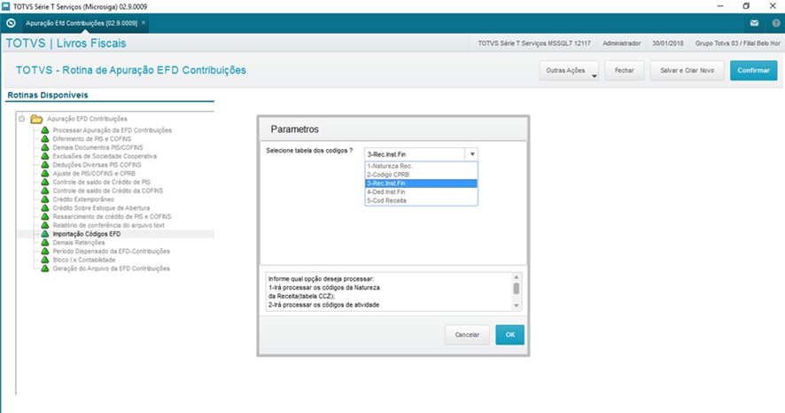Click green icon beside Demais Retenções
The height and width of the screenshot is (413, 785).
[x=45, y=242]
